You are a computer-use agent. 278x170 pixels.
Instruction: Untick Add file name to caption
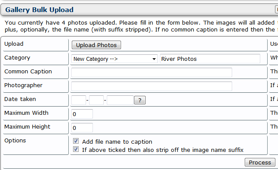76,141
